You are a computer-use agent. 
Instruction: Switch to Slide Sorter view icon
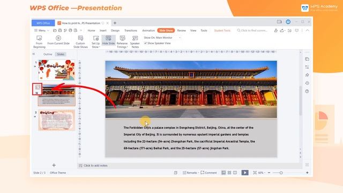coord(229,173)
